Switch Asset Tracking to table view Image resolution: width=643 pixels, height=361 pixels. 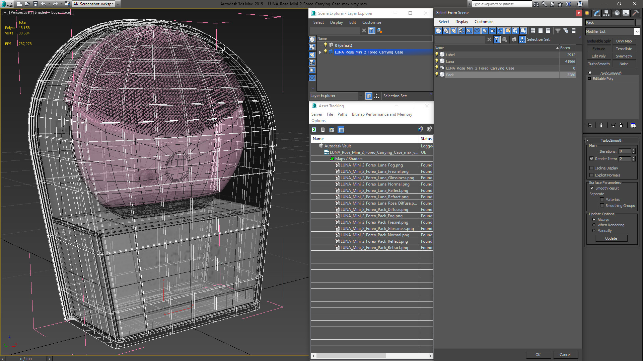341,130
